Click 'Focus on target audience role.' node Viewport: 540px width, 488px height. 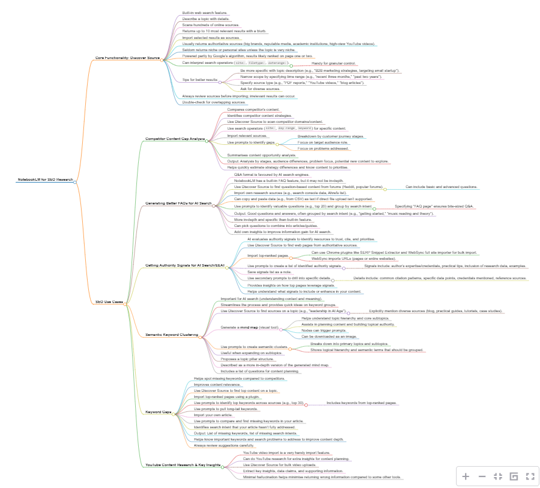(x=322, y=142)
